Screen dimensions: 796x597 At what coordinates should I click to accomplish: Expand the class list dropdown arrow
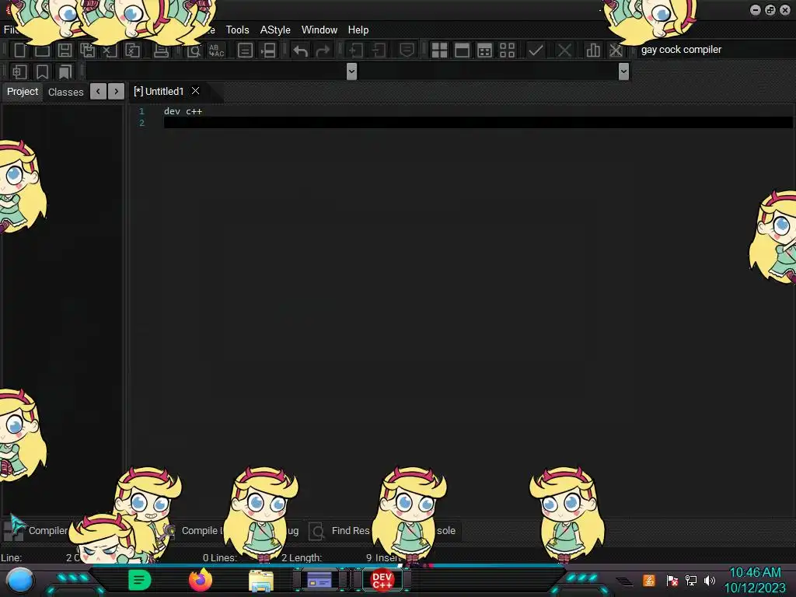(x=352, y=72)
